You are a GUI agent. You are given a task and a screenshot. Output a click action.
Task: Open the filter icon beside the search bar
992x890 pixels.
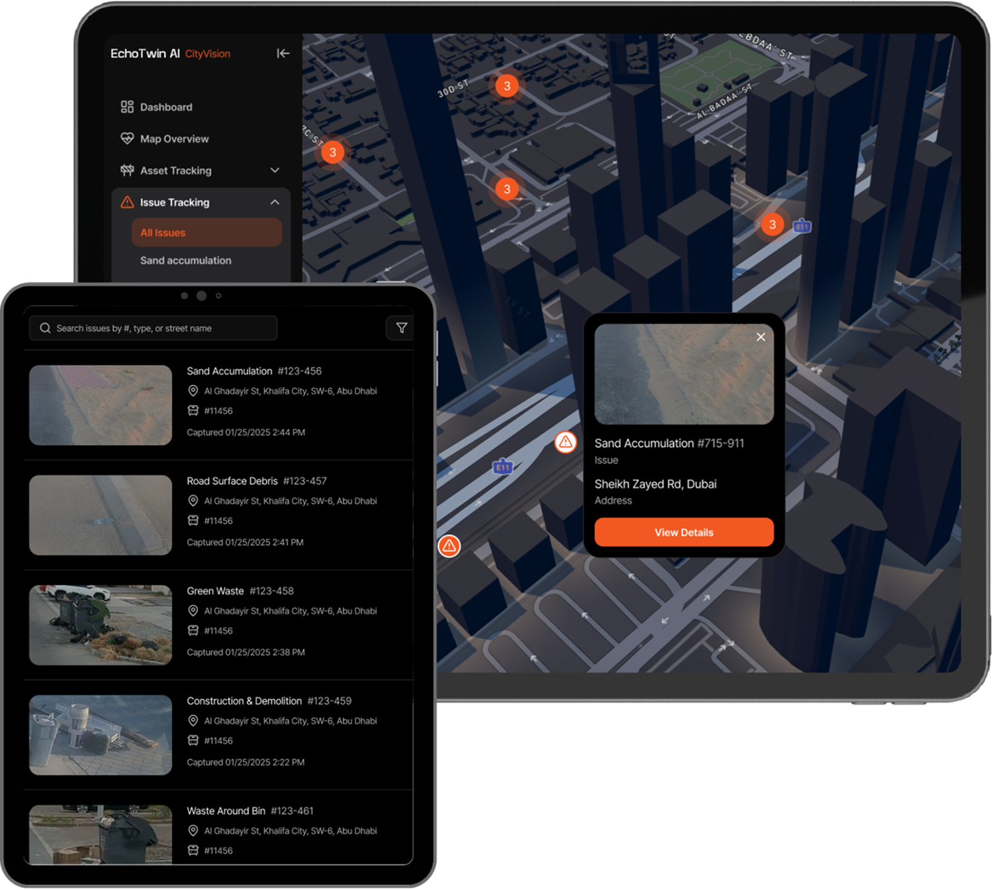tap(401, 328)
